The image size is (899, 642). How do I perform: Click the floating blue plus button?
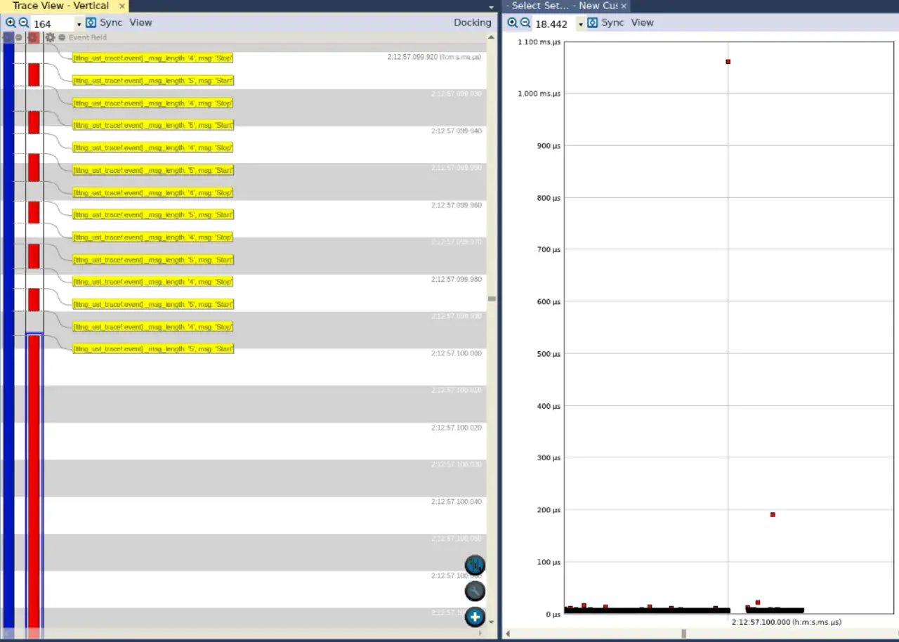[x=475, y=617]
